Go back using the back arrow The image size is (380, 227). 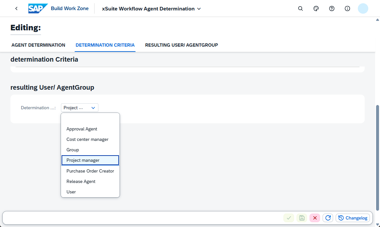tap(16, 9)
